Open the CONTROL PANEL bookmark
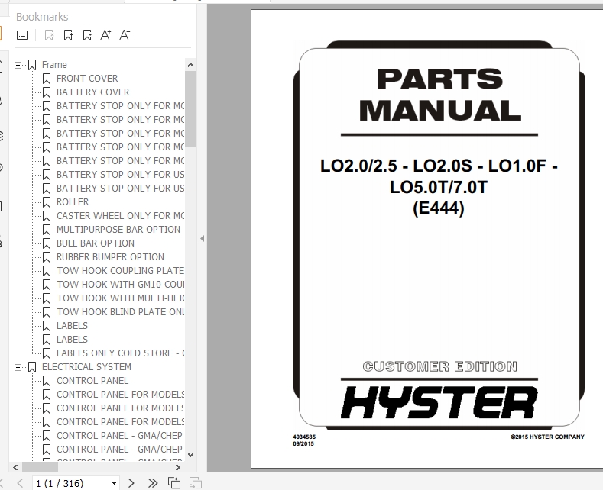 tap(92, 381)
